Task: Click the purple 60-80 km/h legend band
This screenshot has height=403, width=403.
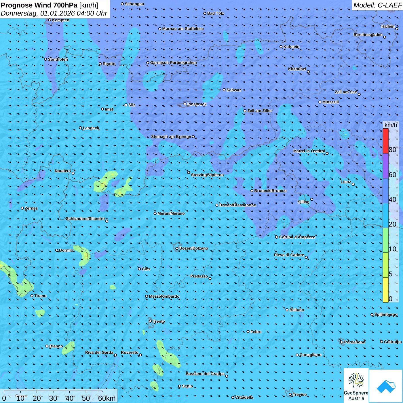Action: (385, 166)
